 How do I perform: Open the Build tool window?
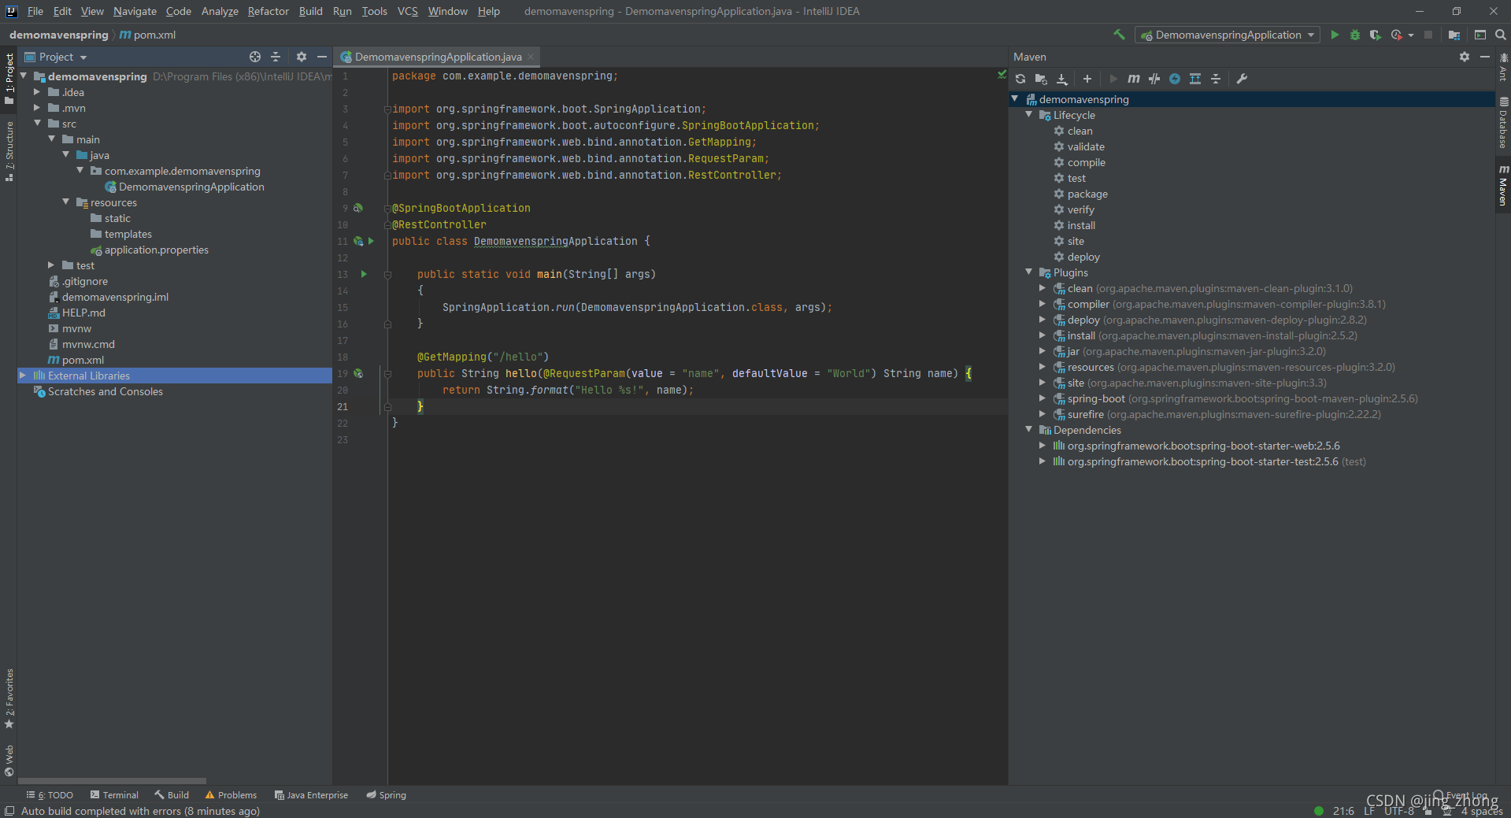pyautogui.click(x=172, y=795)
